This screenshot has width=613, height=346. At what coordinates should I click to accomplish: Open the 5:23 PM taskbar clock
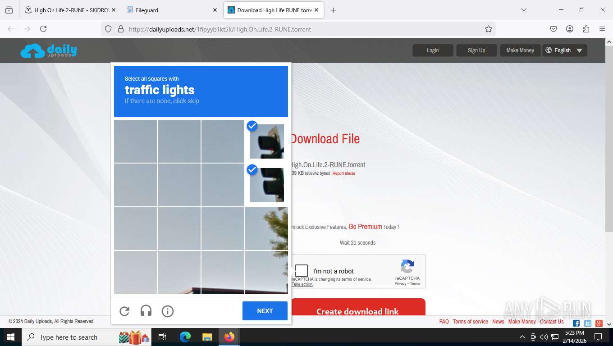pos(574,337)
